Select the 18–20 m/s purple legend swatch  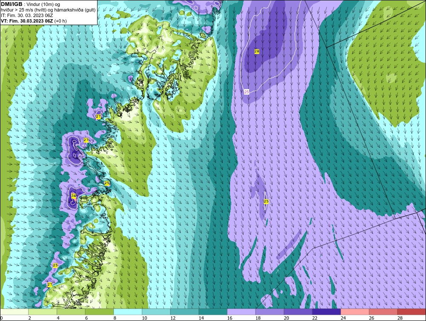pyautogui.click(x=270, y=312)
